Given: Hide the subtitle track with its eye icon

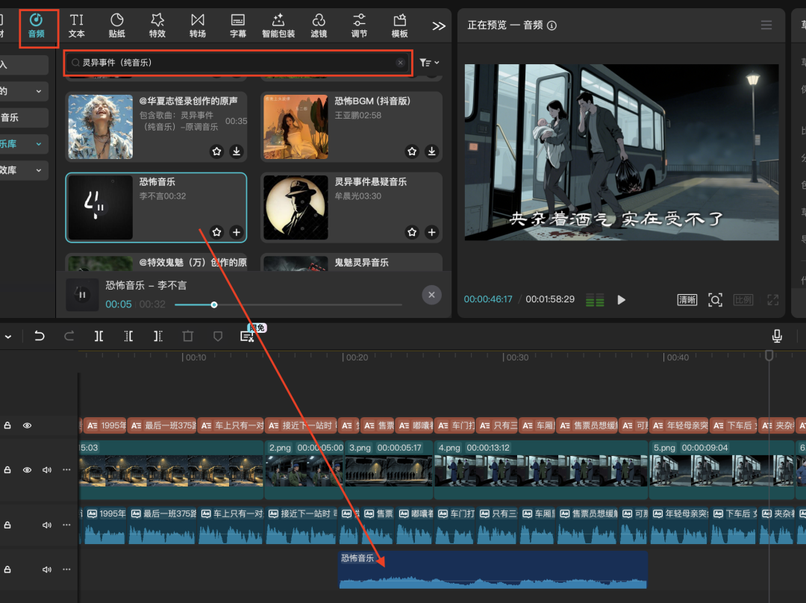Looking at the screenshot, I should coord(28,425).
